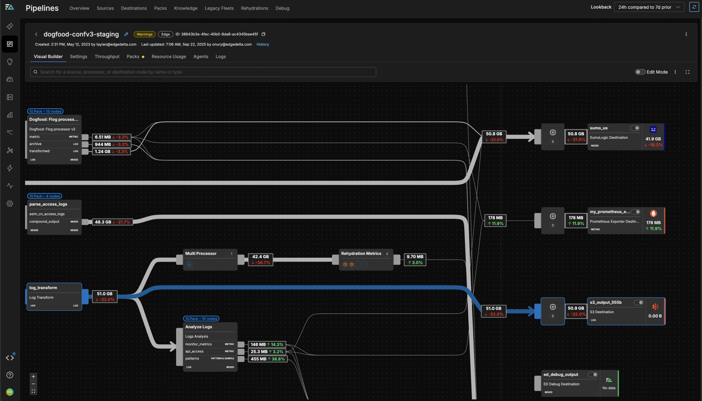Click the Warnings badge
702x401 pixels.
[144, 34]
